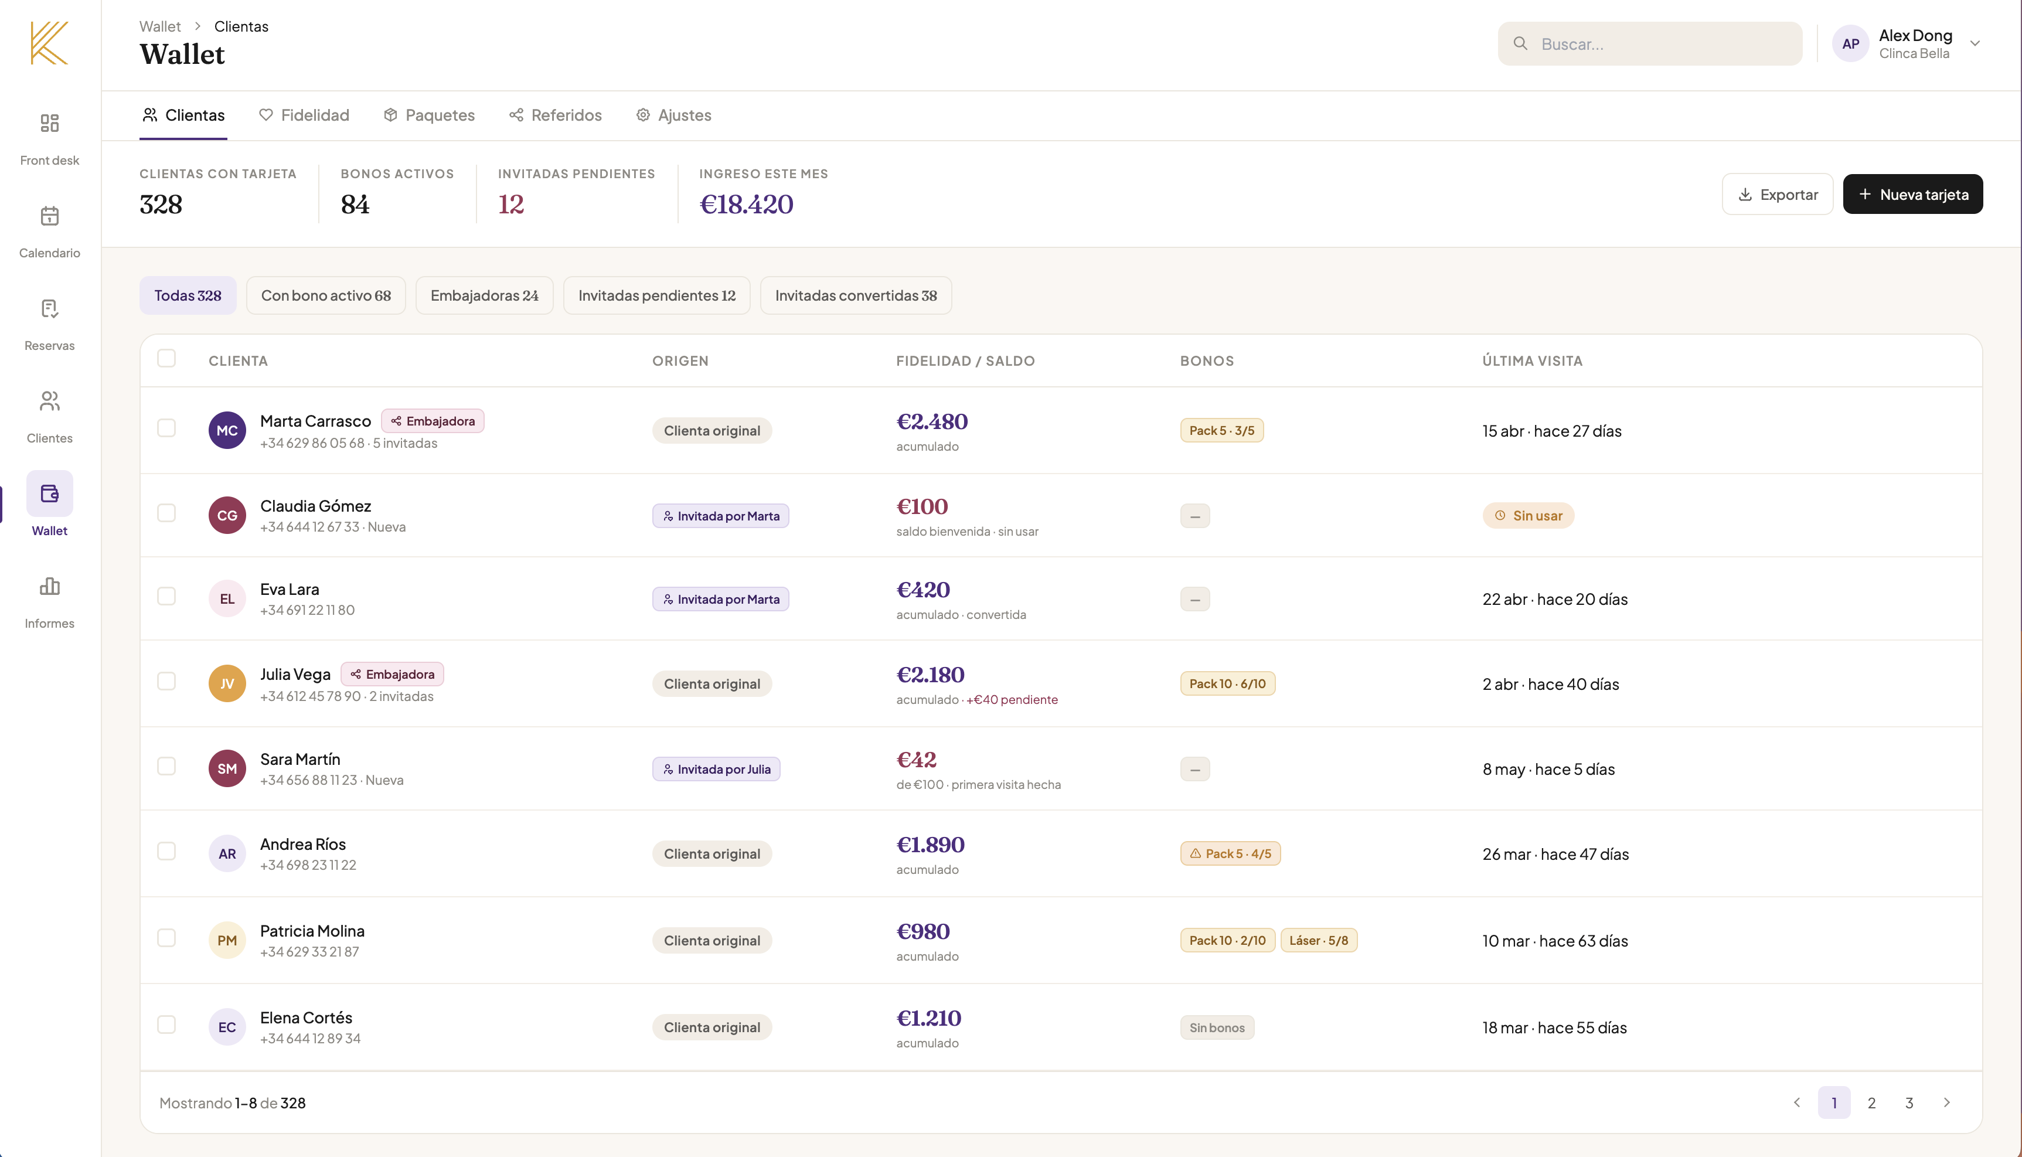
Task: Go to page 3
Action: 1909,1102
